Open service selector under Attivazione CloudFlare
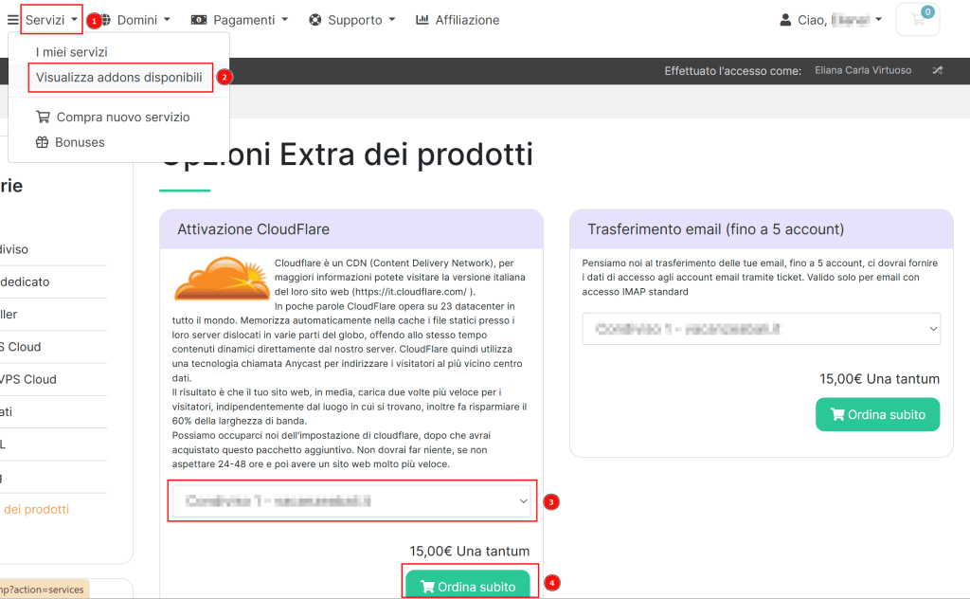The width and height of the screenshot is (970, 599). click(352, 500)
